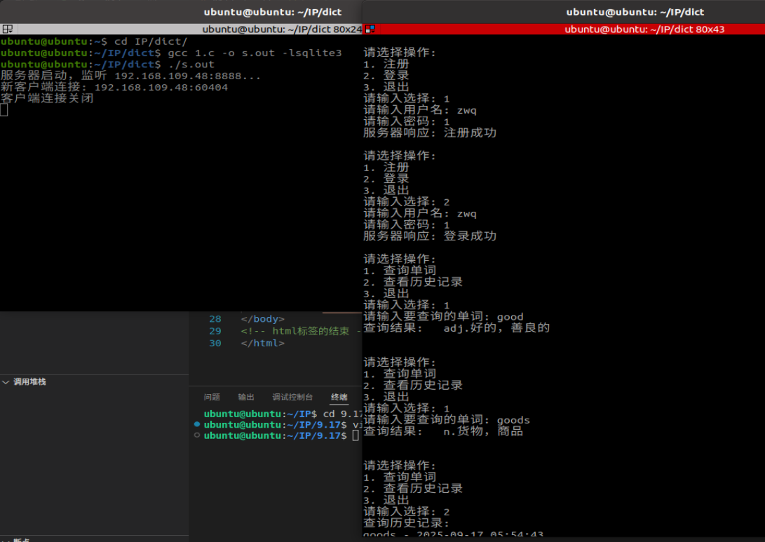Click the 'cd 9.17' command in VS Code terminal
Image resolution: width=765 pixels, height=542 pixels.
point(342,414)
